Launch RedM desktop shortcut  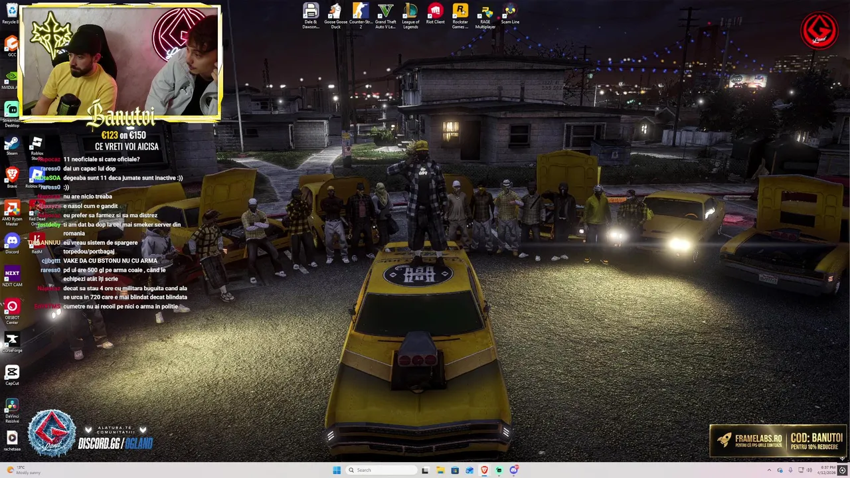pos(37,244)
